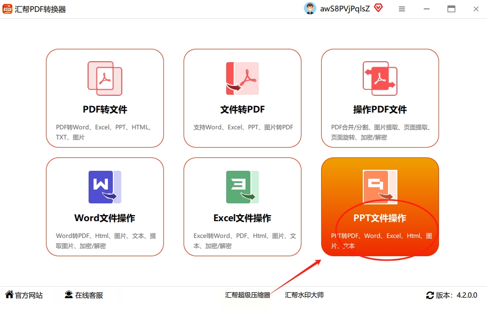
Task: Visit the 官方网站 link
Action: [29, 295]
